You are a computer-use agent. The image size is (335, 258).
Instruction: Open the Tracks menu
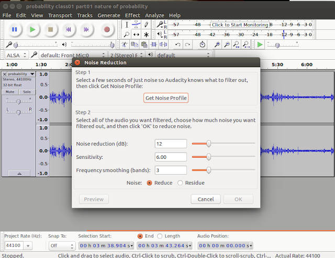click(x=85, y=15)
